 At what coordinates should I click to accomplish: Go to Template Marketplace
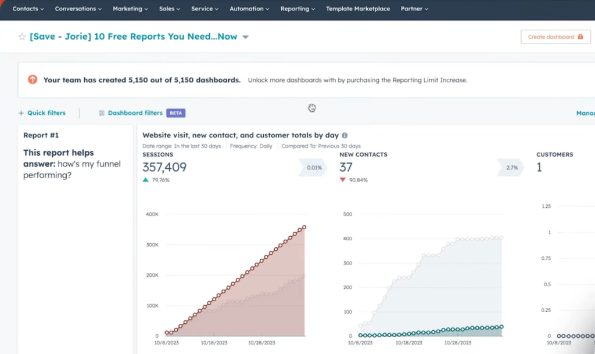(358, 9)
